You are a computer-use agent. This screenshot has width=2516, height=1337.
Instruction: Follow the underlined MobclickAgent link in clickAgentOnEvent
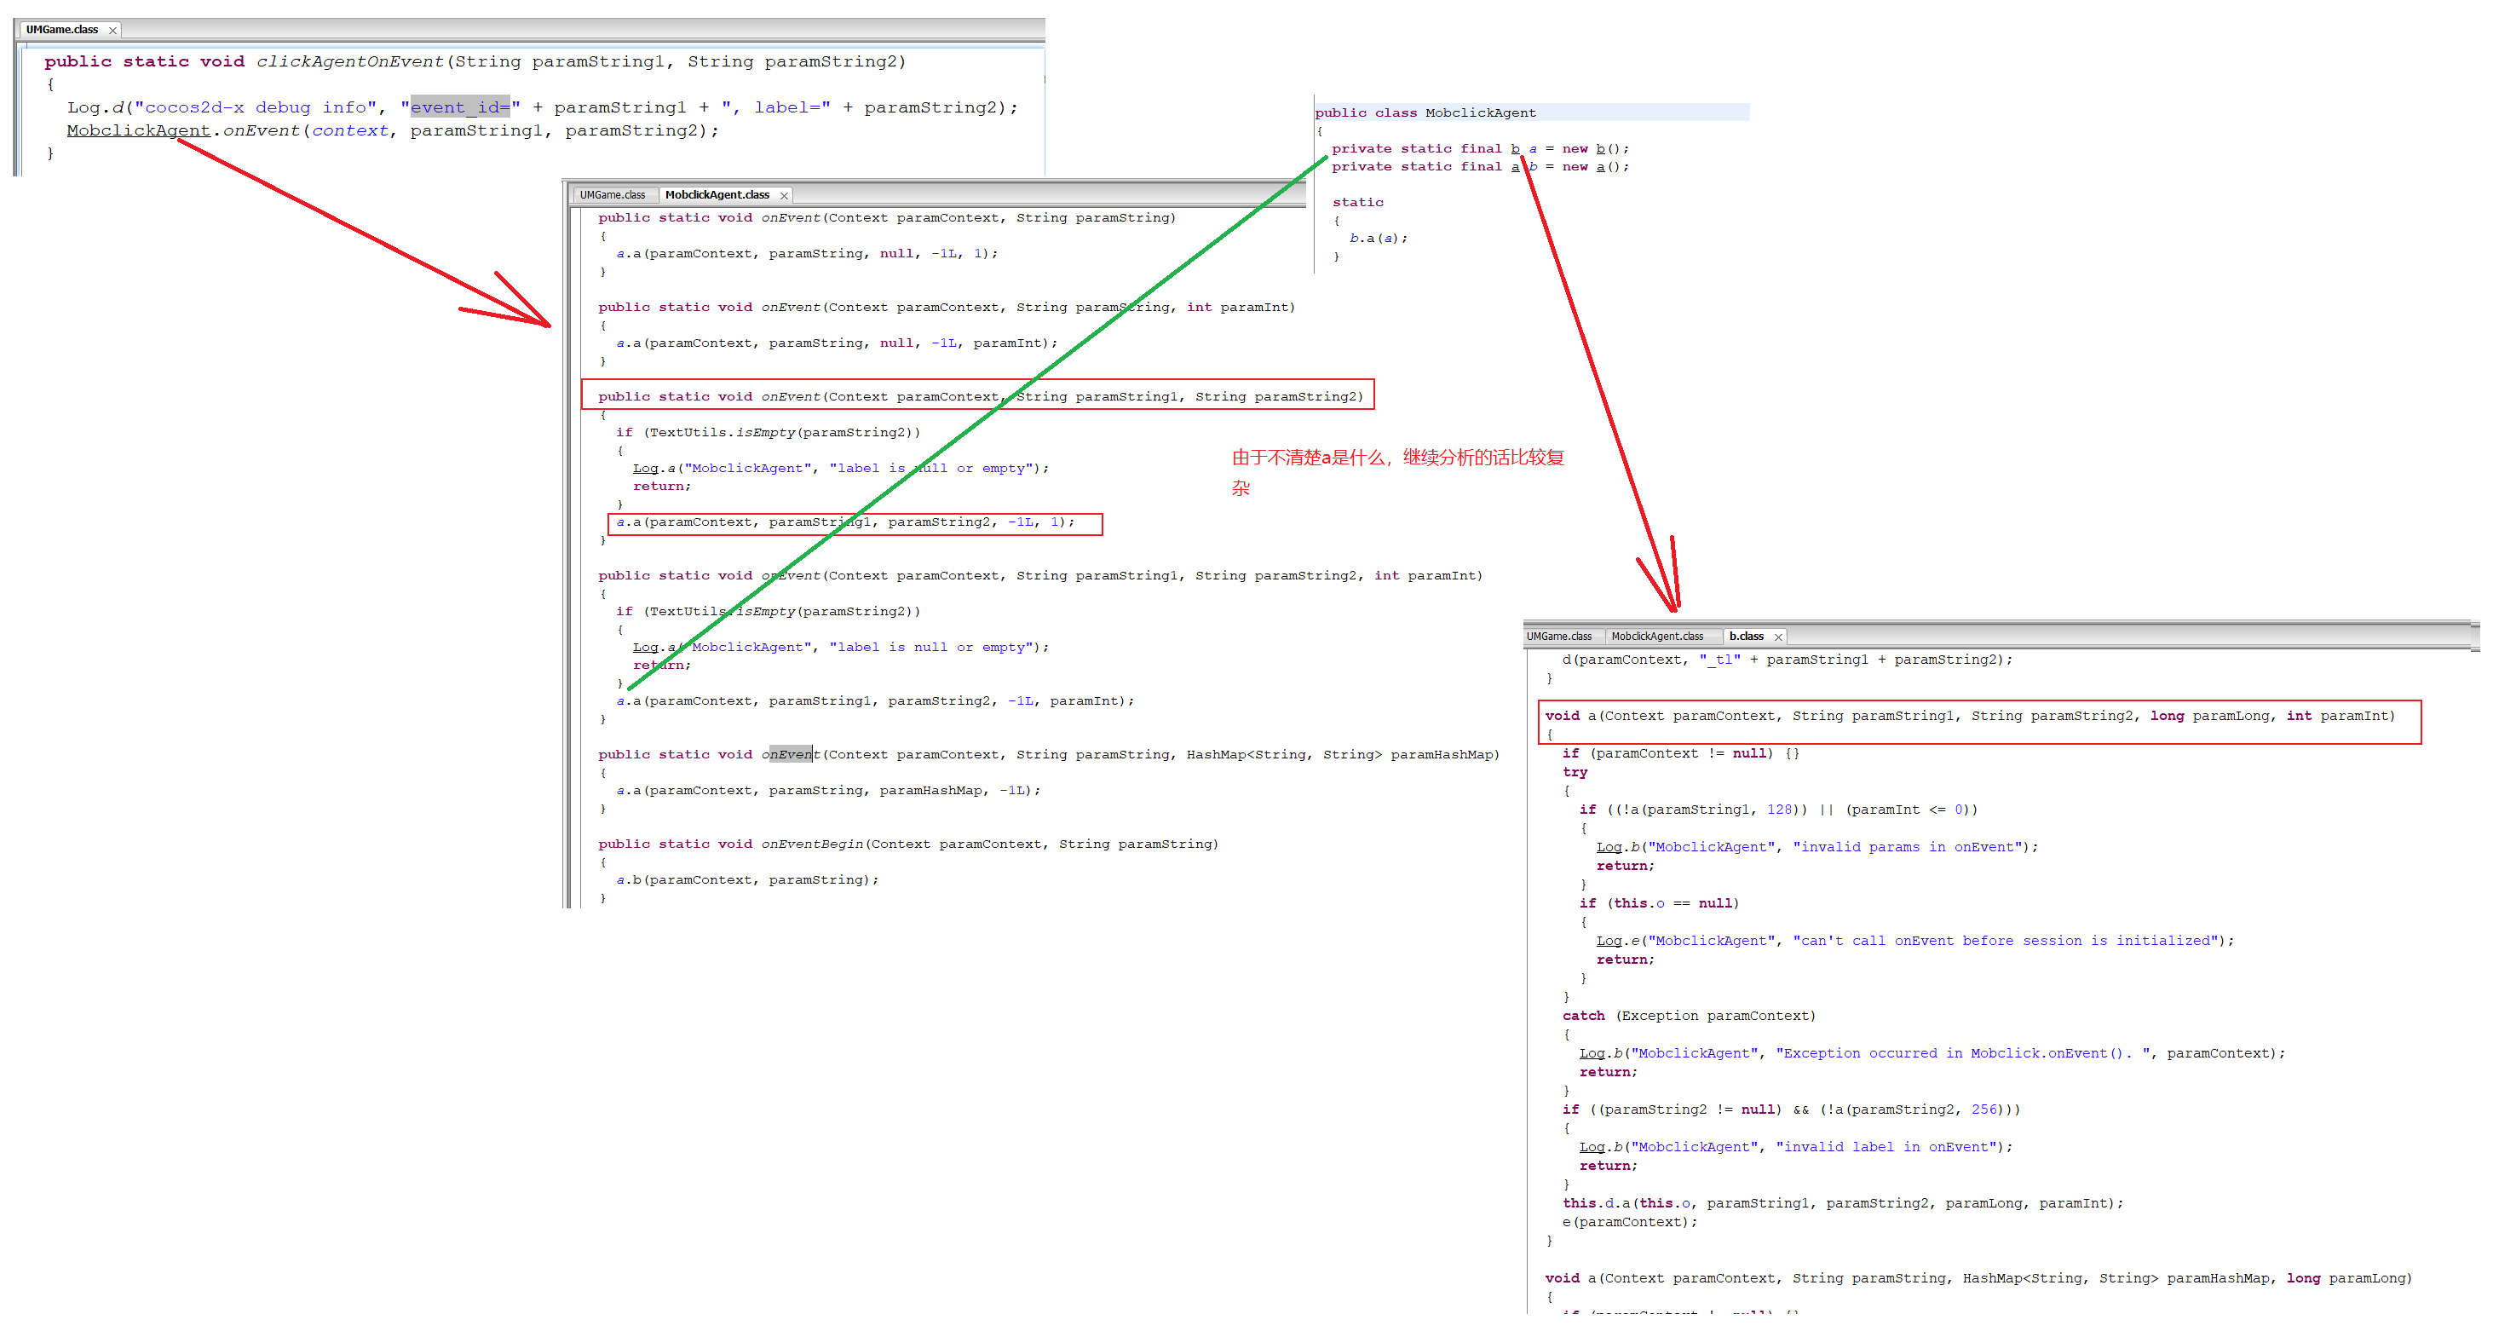point(138,131)
